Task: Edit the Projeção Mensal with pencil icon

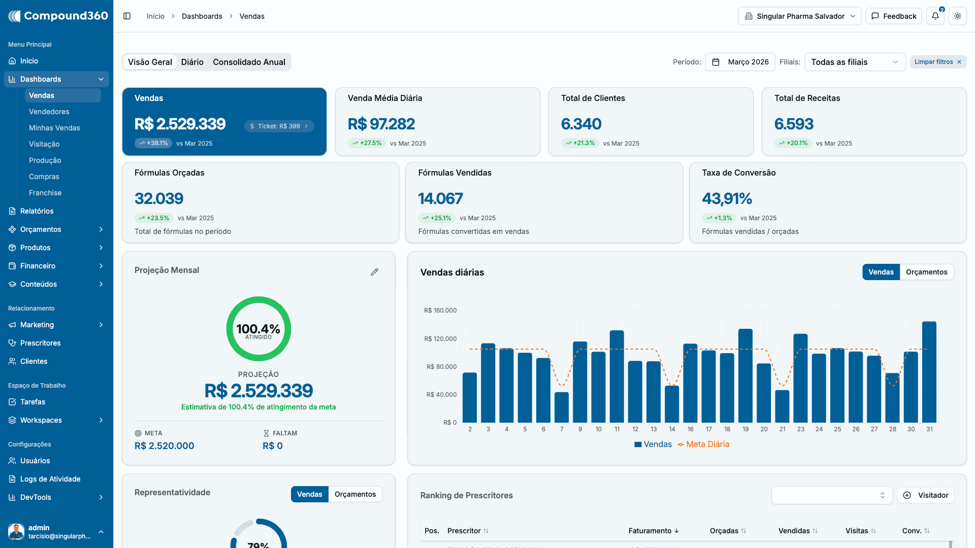Action: click(375, 272)
